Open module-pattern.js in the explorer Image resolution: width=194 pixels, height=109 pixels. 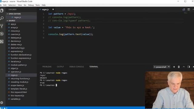click(18, 65)
